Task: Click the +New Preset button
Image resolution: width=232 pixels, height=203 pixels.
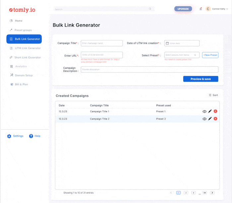Action: [210, 55]
